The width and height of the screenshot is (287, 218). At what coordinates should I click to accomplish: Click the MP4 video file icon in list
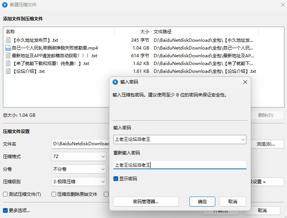pos(8,48)
